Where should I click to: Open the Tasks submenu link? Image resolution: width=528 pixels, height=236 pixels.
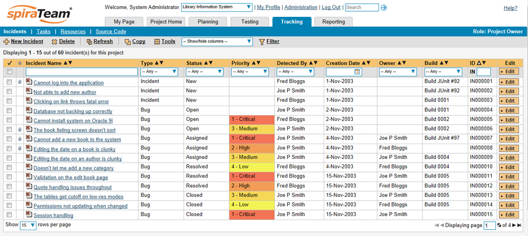coord(43,32)
